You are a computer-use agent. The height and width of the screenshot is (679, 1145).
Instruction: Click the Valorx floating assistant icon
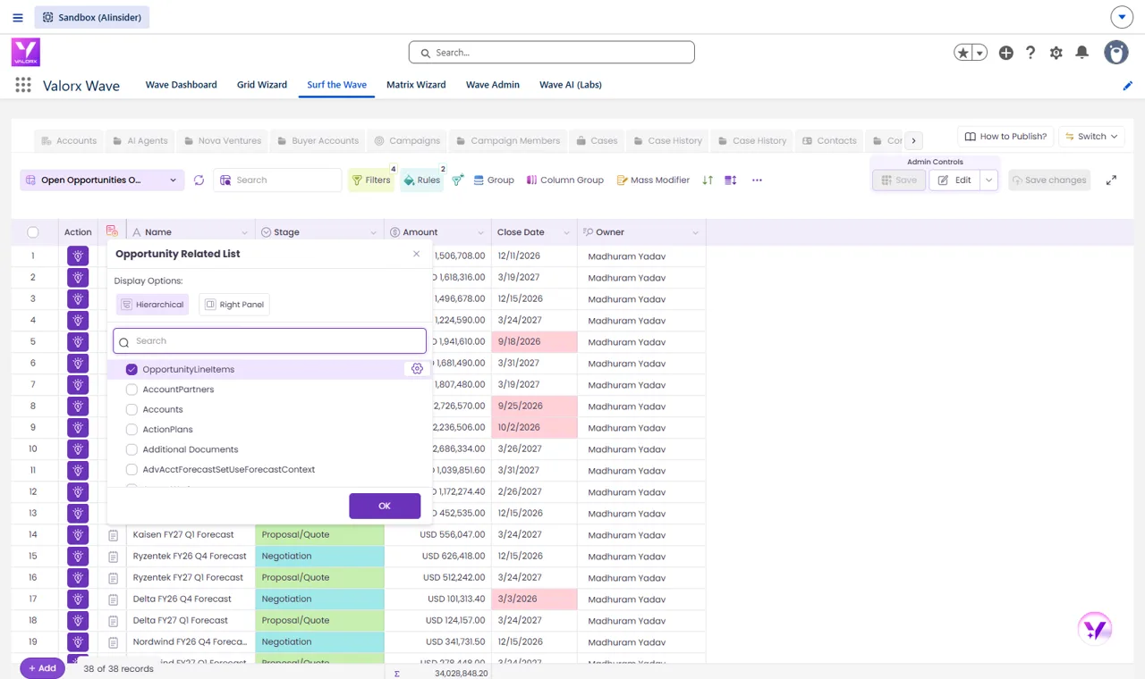point(1095,629)
